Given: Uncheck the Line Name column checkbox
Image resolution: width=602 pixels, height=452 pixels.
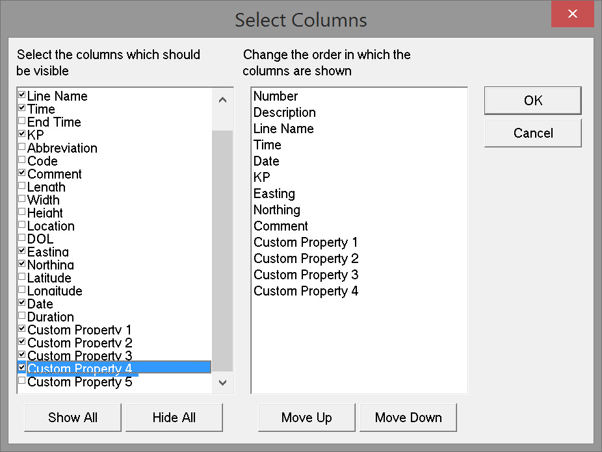Looking at the screenshot, I should click(22, 95).
